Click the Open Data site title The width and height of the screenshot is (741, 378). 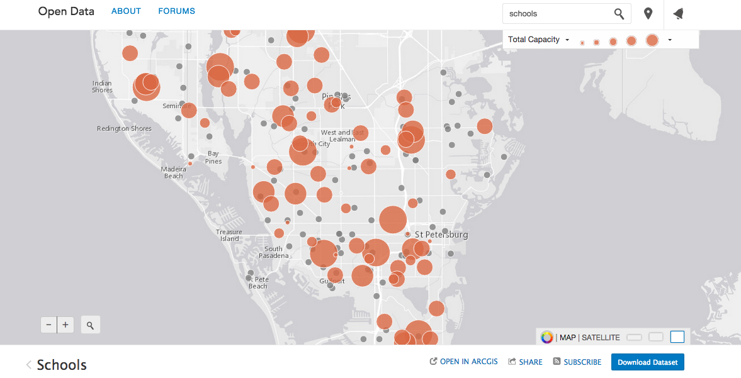tap(66, 11)
